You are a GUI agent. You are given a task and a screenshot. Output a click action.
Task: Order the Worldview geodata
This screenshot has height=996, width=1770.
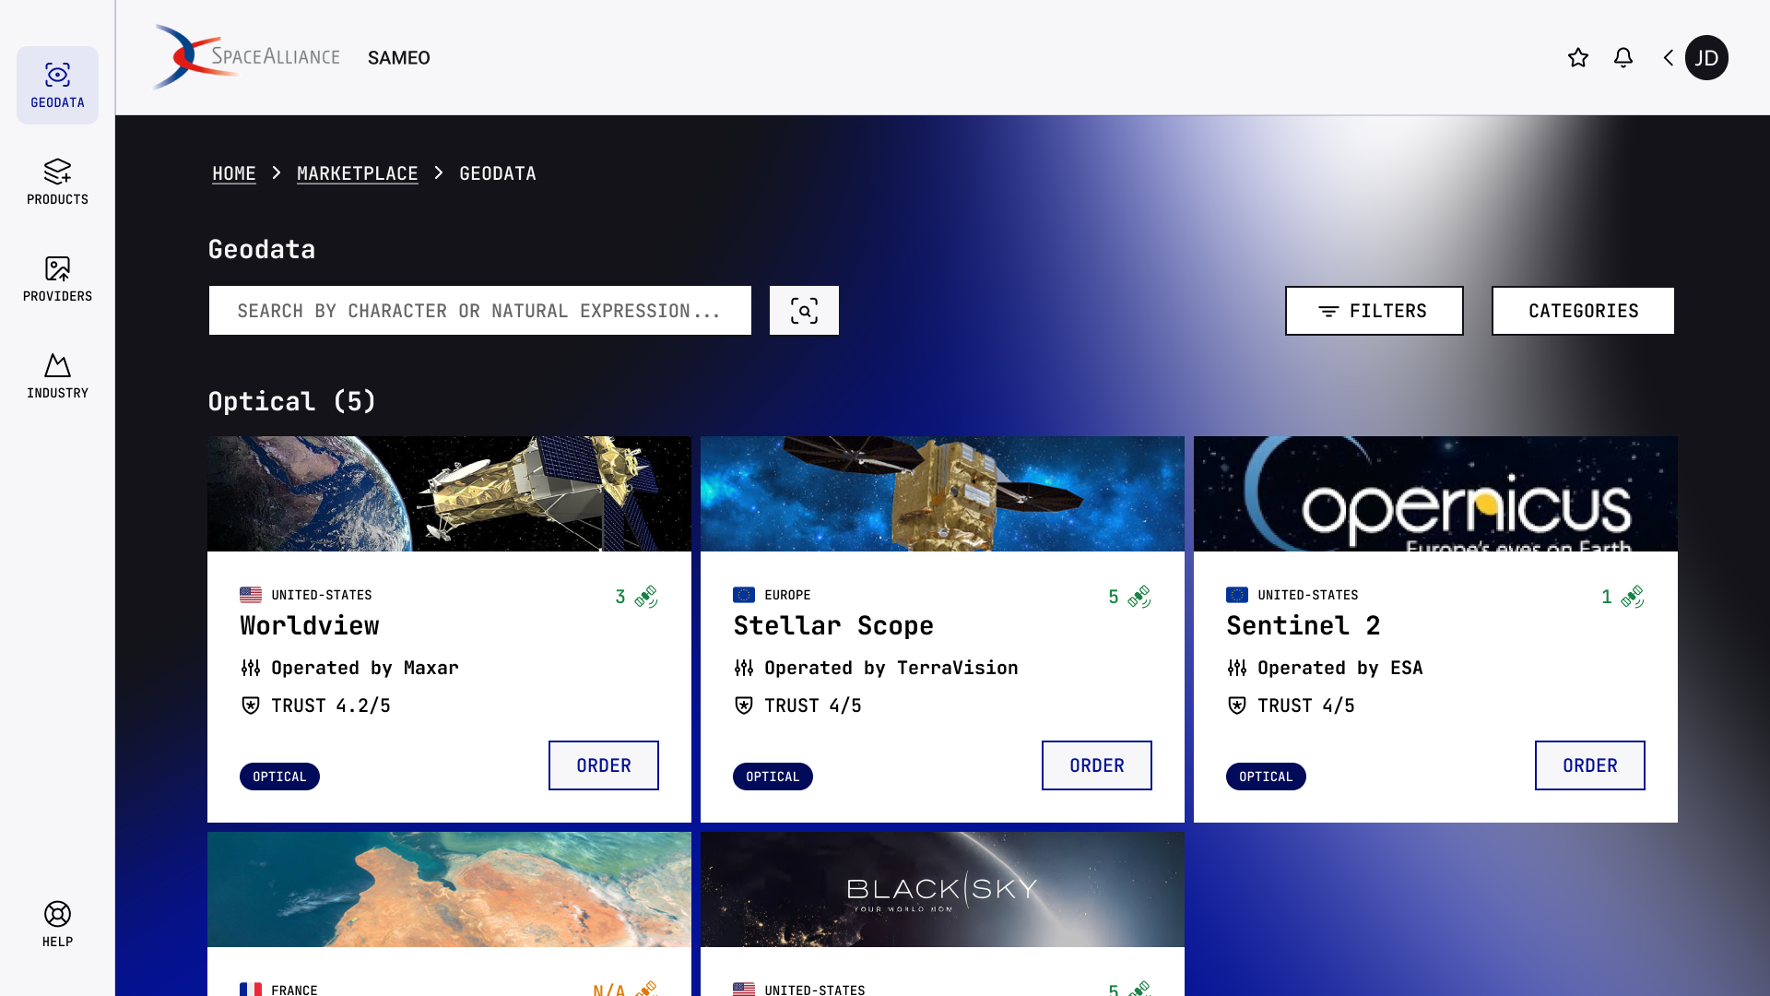point(604,765)
